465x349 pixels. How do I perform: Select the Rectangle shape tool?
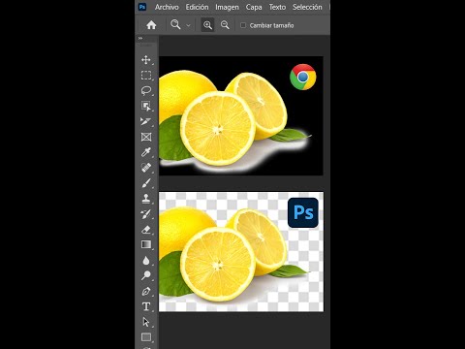[146, 337]
